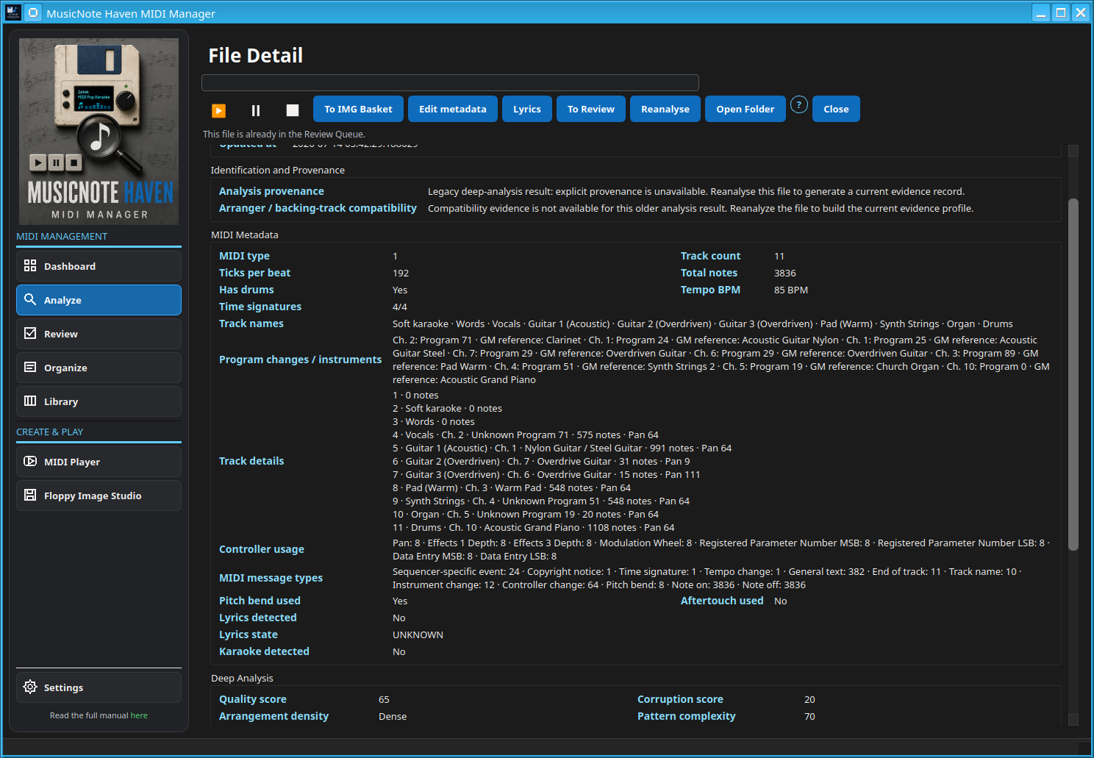This screenshot has width=1094, height=758.
Task: Click the playback progress bar
Action: (450, 82)
